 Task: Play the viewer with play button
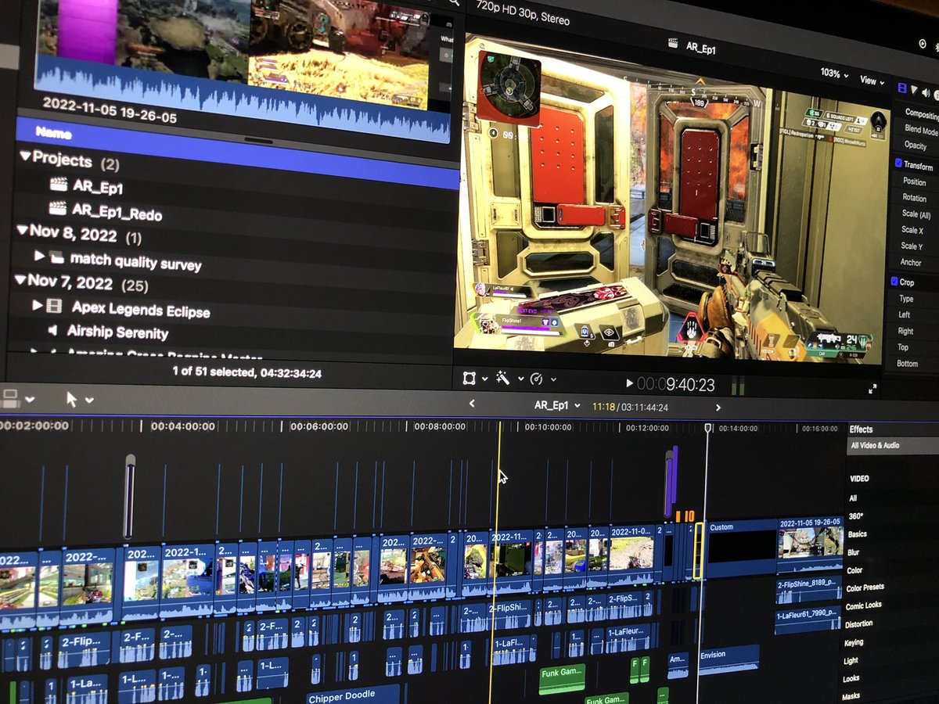tap(630, 383)
